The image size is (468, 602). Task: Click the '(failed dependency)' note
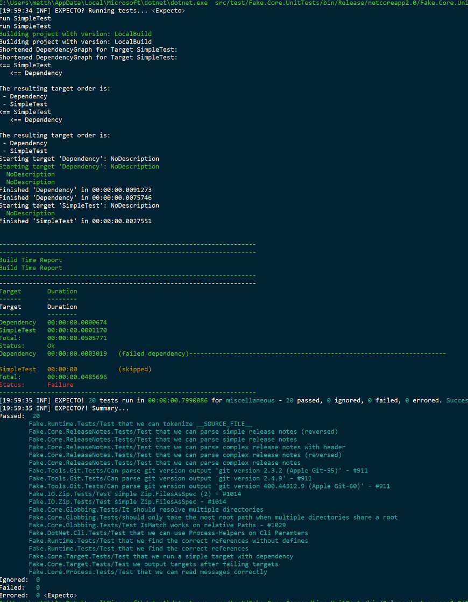153,353
